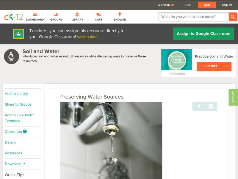This screenshot has width=238, height=179.
Task: Open Browse lightbulb icon
Action: [120, 14]
